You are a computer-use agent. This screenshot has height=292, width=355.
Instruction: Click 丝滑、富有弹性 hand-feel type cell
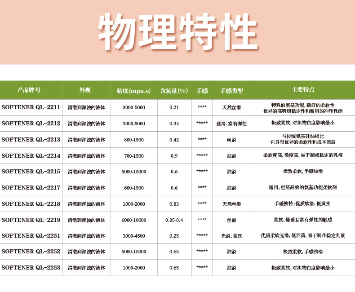[231, 124]
